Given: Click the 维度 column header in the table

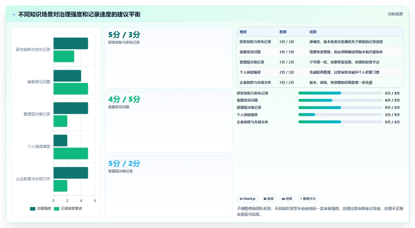Looking at the screenshot, I should pos(243,32).
